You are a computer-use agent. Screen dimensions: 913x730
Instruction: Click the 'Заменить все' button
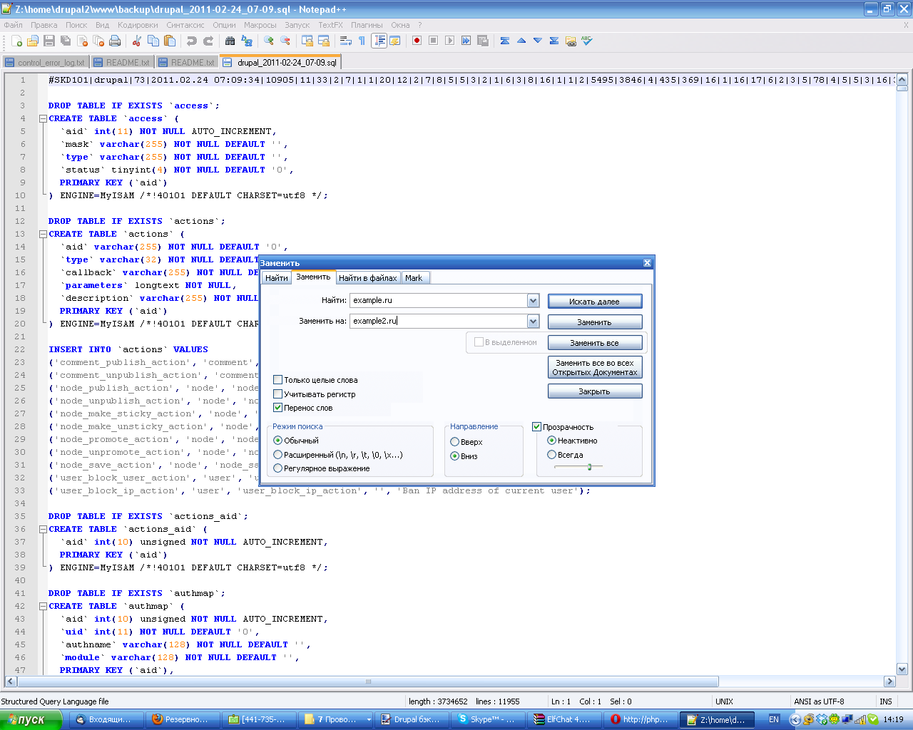(594, 343)
